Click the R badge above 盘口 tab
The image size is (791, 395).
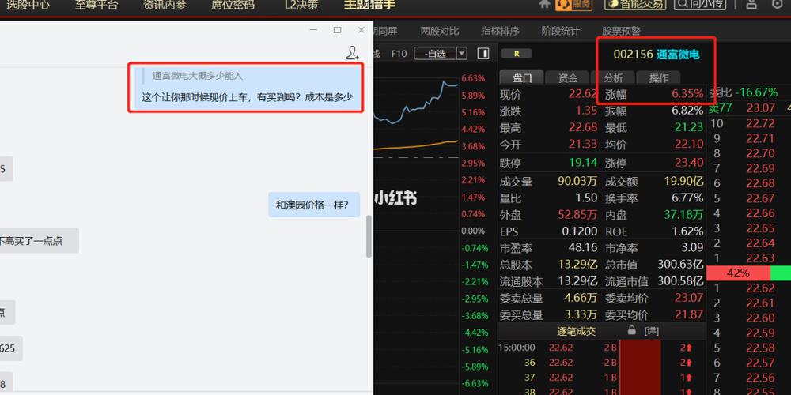516,54
